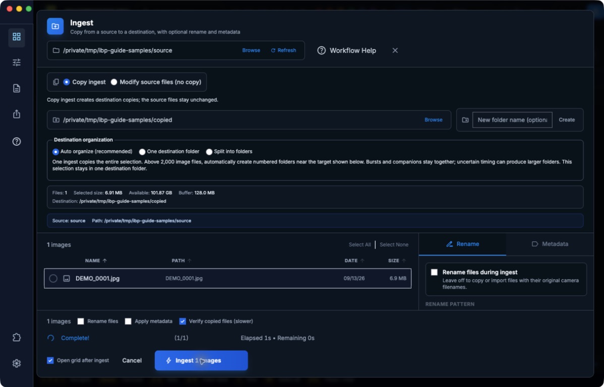Focus the New folder name input field
Image resolution: width=604 pixels, height=387 pixels.
pos(512,120)
